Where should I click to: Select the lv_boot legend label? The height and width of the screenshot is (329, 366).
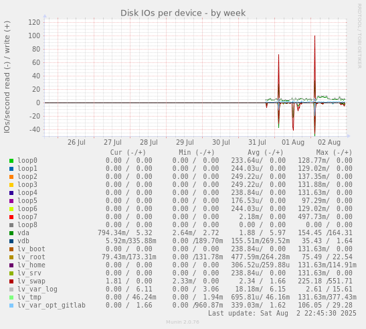[x=31, y=249]
